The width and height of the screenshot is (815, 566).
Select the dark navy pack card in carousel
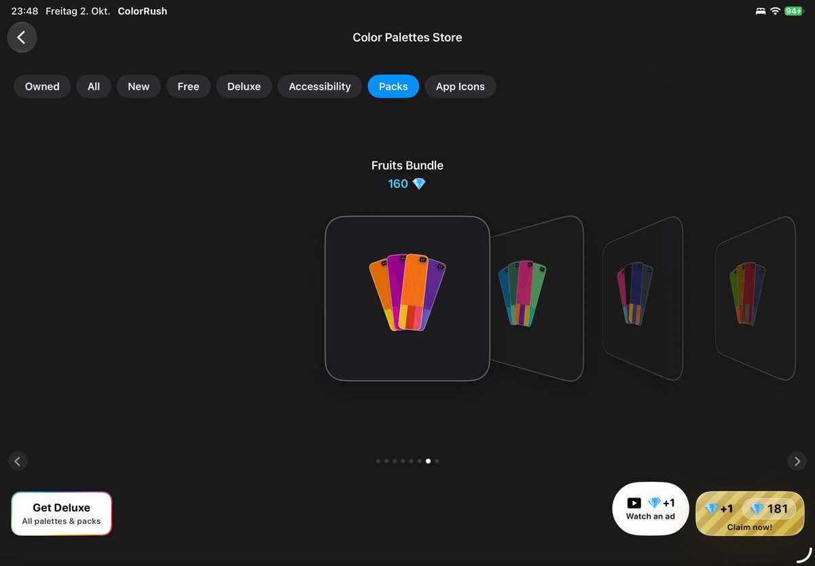point(642,299)
